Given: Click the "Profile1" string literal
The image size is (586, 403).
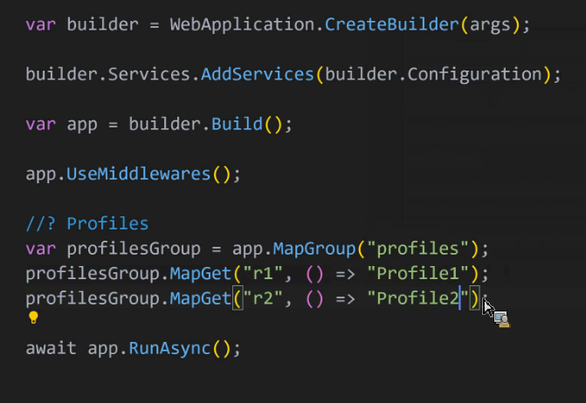Looking at the screenshot, I should coord(417,274).
